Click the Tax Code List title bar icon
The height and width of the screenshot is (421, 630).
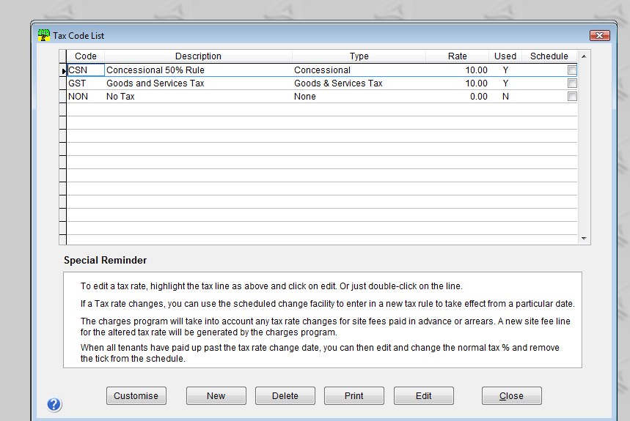point(43,35)
